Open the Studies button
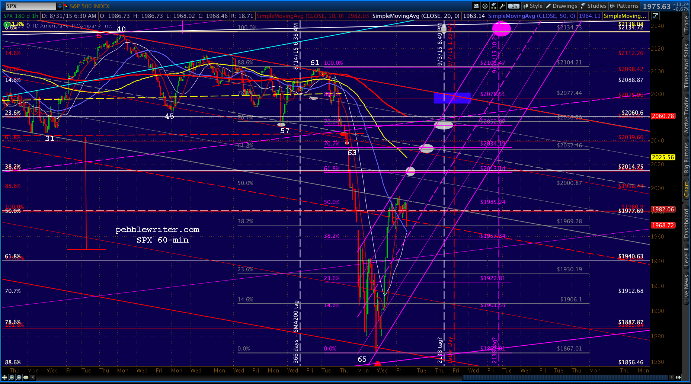The image size is (691, 384). coord(594,6)
